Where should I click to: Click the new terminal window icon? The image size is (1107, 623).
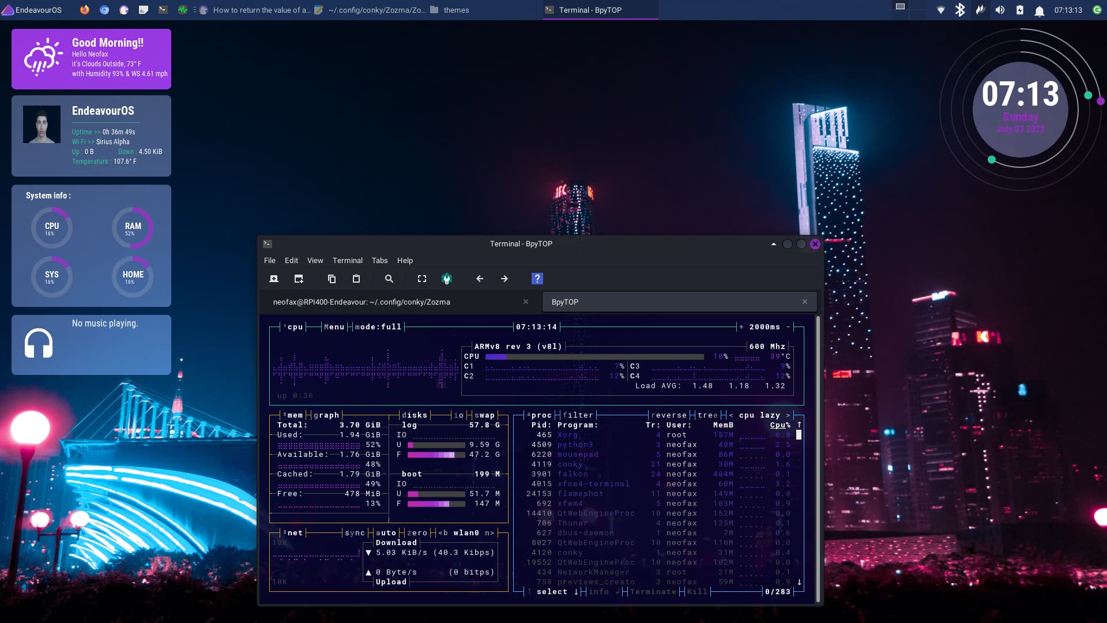(x=299, y=279)
